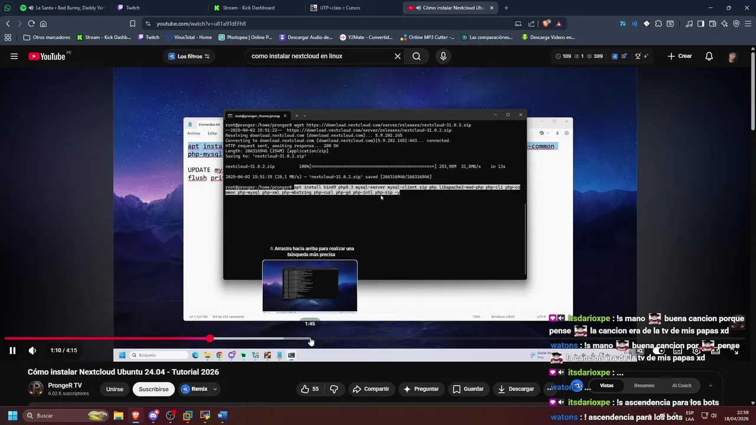Viewport: 756px width, 425px height.
Task: Select the Resumen tab
Action: click(644, 385)
